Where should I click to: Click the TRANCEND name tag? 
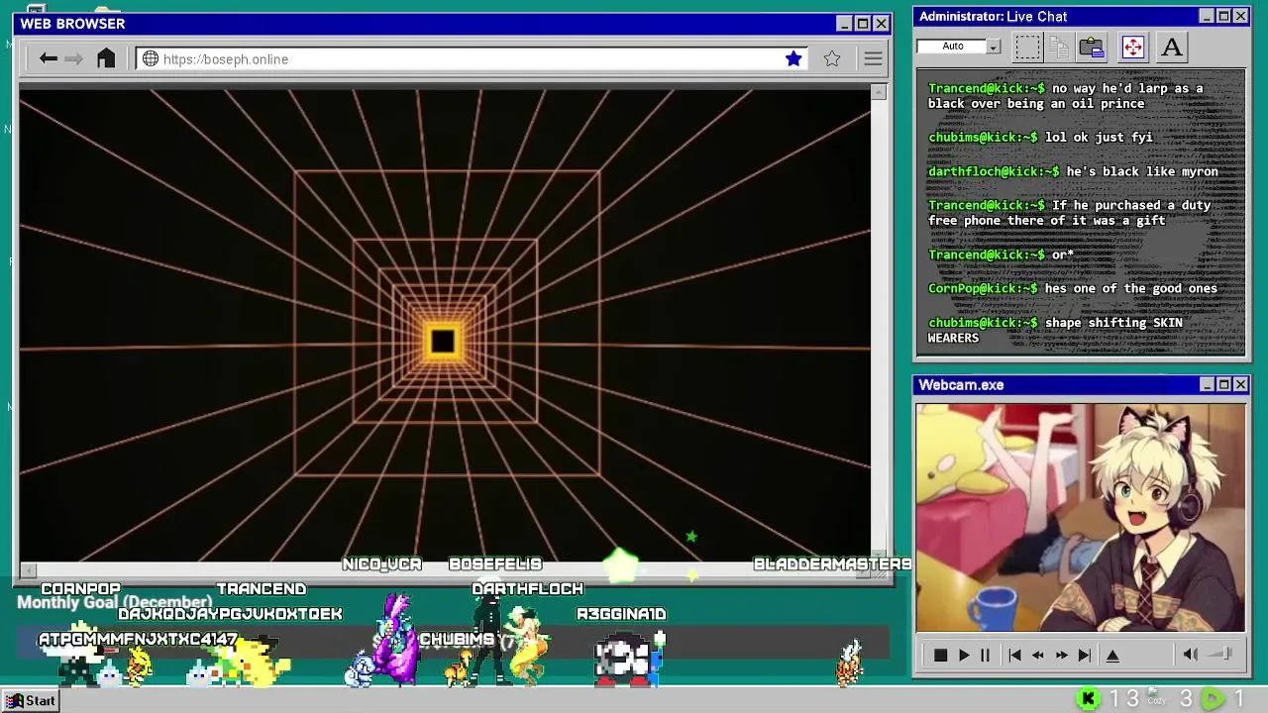[x=262, y=589]
